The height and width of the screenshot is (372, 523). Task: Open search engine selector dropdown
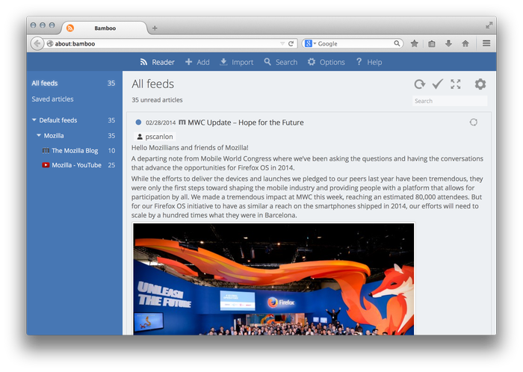click(x=310, y=43)
